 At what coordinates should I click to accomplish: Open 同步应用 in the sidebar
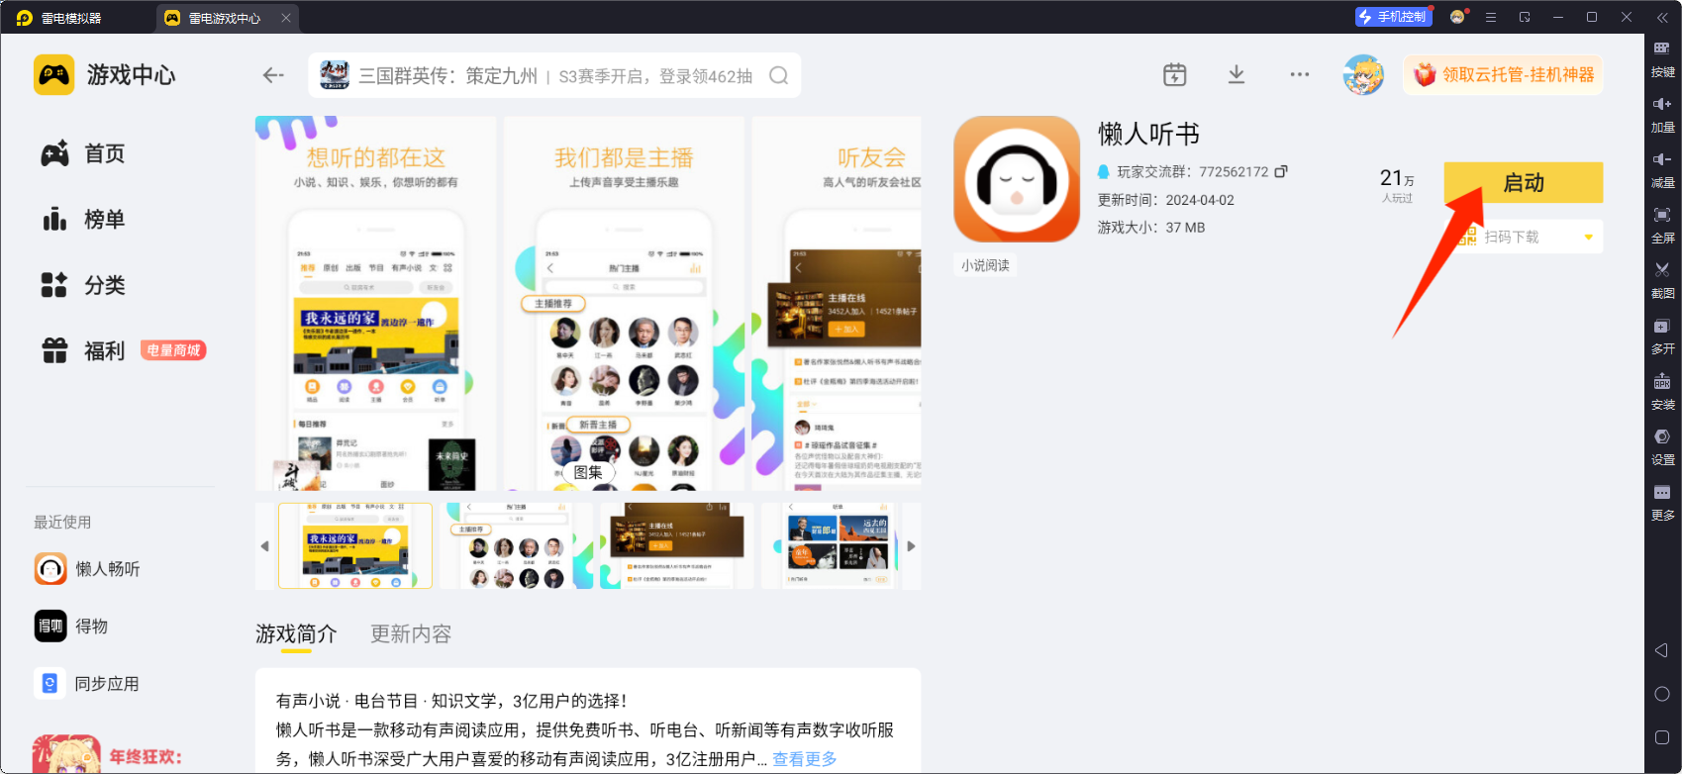coord(87,683)
